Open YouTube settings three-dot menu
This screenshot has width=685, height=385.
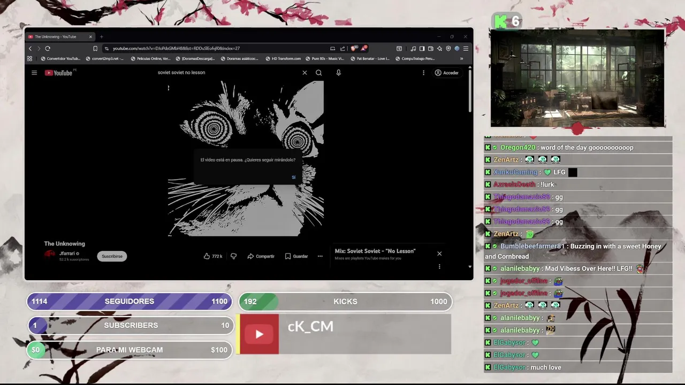(423, 73)
